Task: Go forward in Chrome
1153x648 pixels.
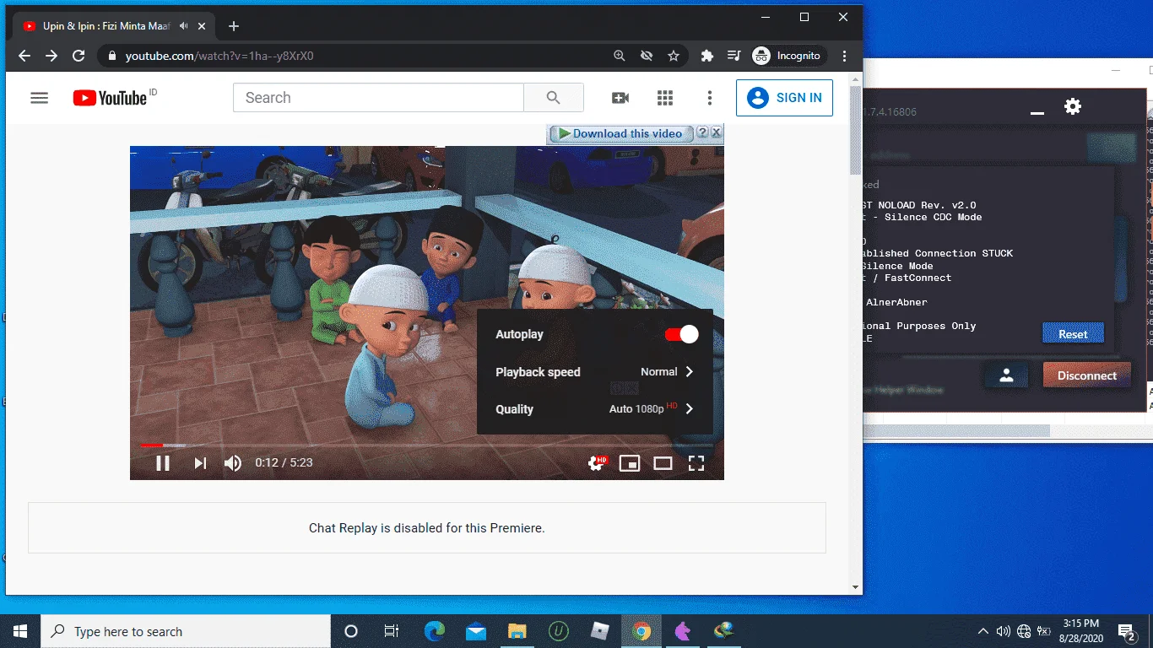Action: pos(51,56)
